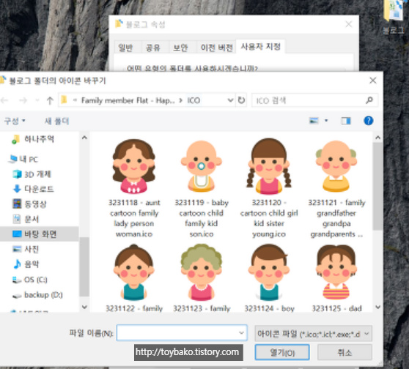The image size is (409, 369).
Task: Click the 파일 이름 input field
Action: click(182, 333)
